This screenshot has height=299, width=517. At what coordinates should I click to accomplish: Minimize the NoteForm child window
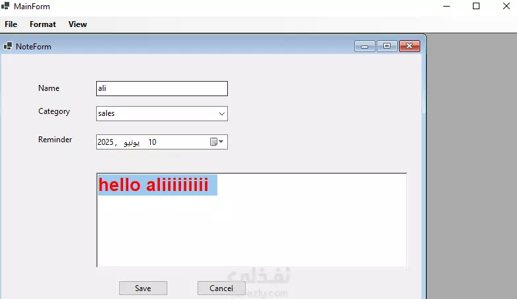pyautogui.click(x=364, y=47)
